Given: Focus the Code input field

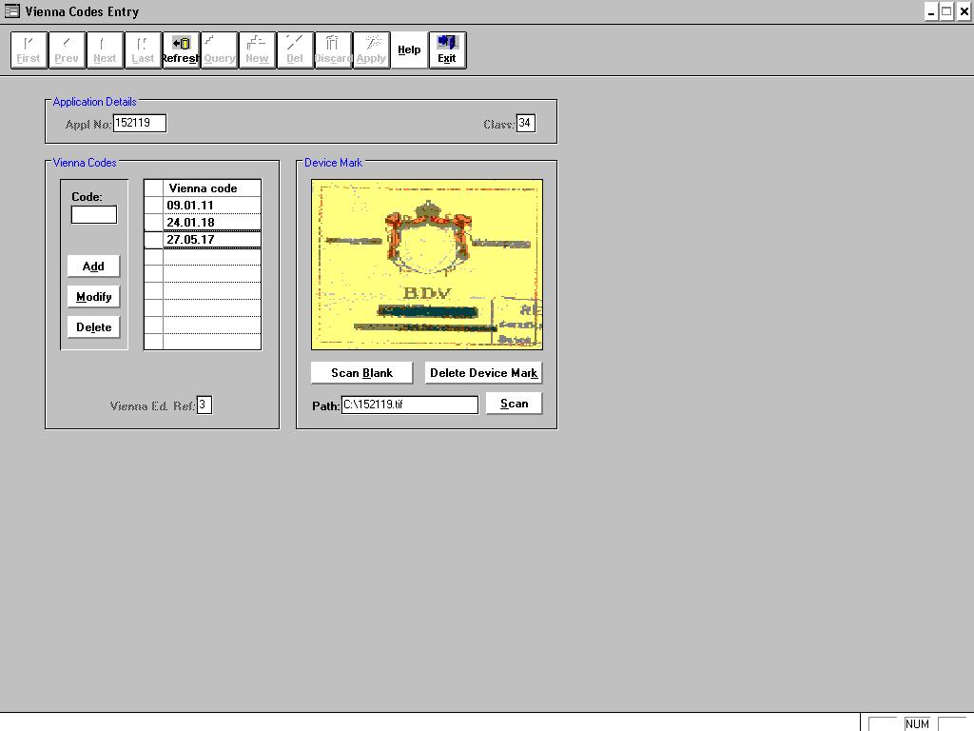Looking at the screenshot, I should [94, 215].
